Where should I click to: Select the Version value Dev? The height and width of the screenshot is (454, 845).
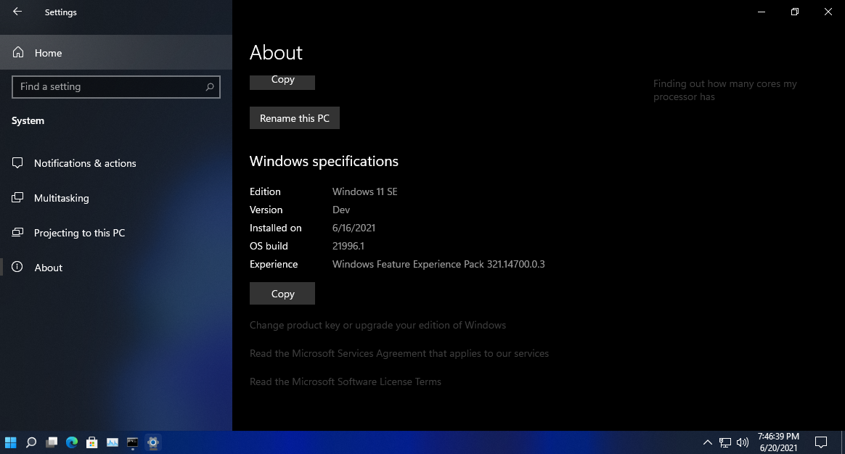(341, 210)
